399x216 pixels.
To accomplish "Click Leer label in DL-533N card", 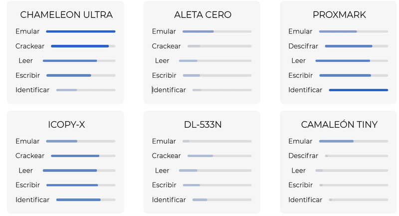I will coord(162,171).
